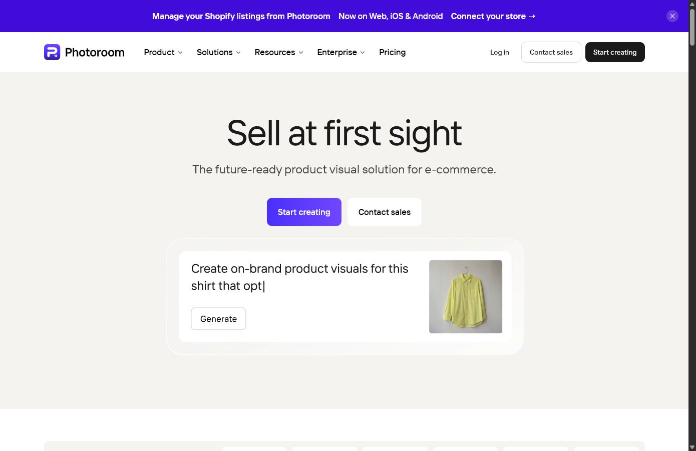Click the Photoroom logo icon
The width and height of the screenshot is (696, 451).
tap(52, 52)
